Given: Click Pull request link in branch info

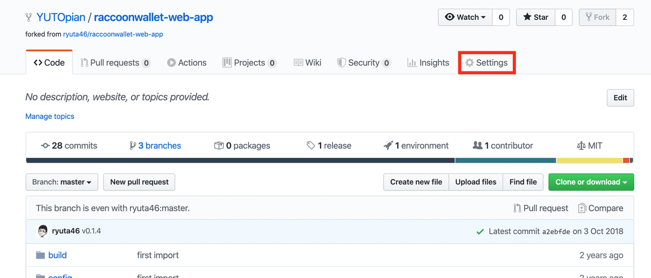Looking at the screenshot, I should pos(541,208).
